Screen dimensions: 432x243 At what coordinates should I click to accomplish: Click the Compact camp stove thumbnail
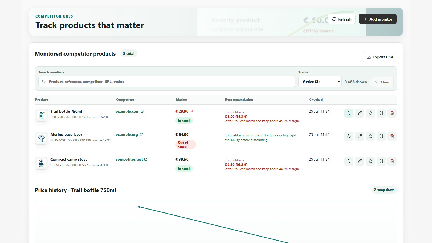tap(41, 163)
